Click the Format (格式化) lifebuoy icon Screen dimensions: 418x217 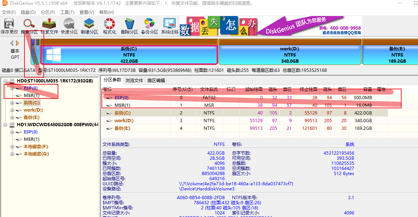[109, 26]
